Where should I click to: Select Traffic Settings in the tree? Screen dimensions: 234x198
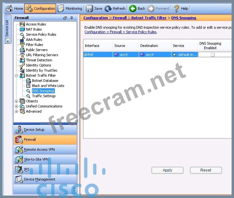(44, 96)
